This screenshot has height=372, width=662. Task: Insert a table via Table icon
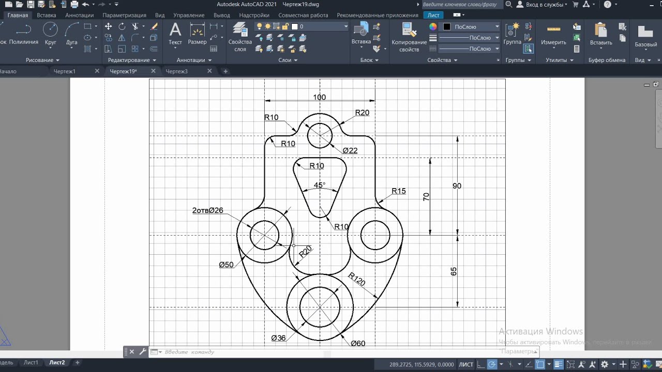coord(214,49)
